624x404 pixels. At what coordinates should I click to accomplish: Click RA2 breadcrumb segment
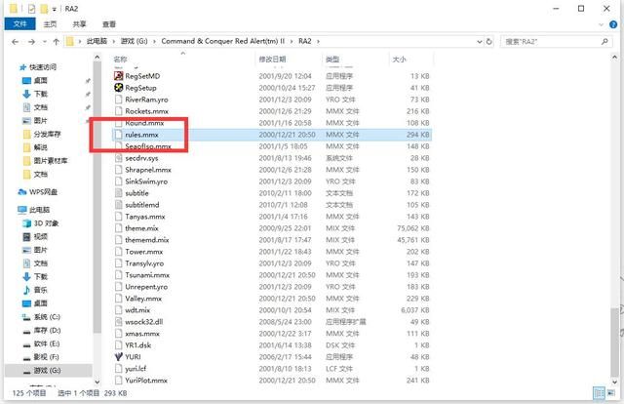(x=305, y=41)
